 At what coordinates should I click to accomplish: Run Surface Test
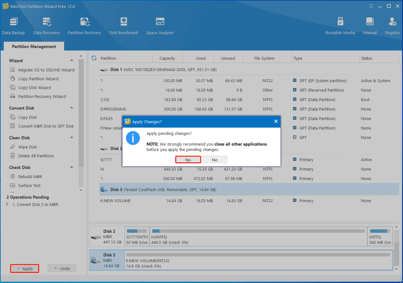tap(25, 185)
